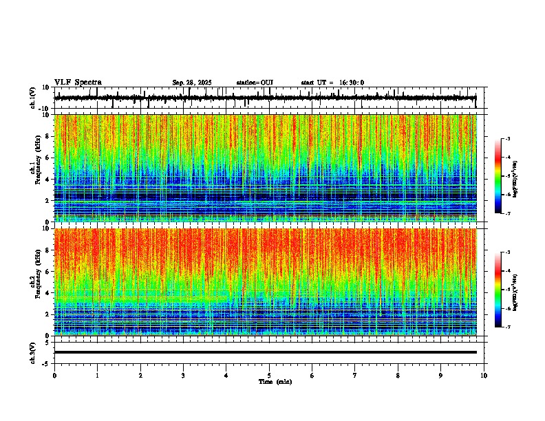The height and width of the screenshot is (421, 545).
Task: Click the upper spectrogram color scale bar
Action: pyautogui.click(x=498, y=176)
